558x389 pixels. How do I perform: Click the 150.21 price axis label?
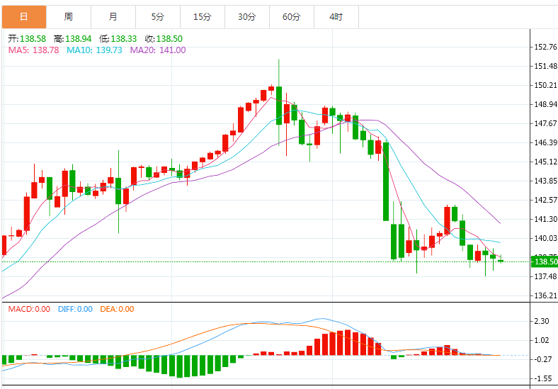coord(545,85)
